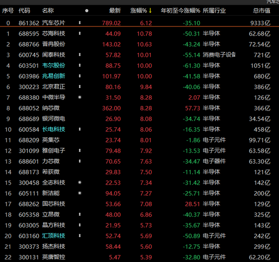Click the star marker in 全志科技 row
The image size is (279, 262).
(80, 182)
